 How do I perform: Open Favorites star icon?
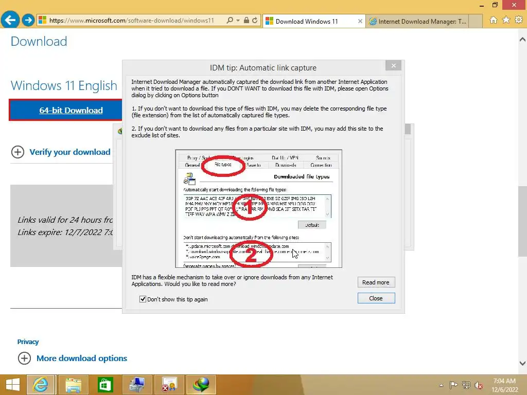506,20
